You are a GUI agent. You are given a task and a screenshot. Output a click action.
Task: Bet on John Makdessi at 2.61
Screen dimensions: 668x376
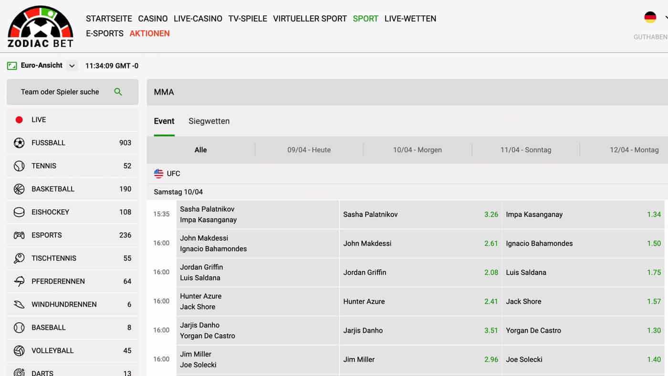point(420,244)
